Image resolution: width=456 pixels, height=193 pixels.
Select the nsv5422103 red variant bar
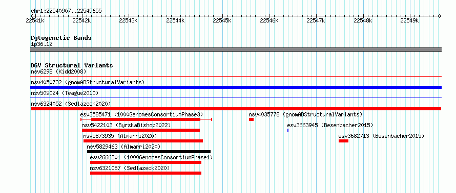pos(141,130)
